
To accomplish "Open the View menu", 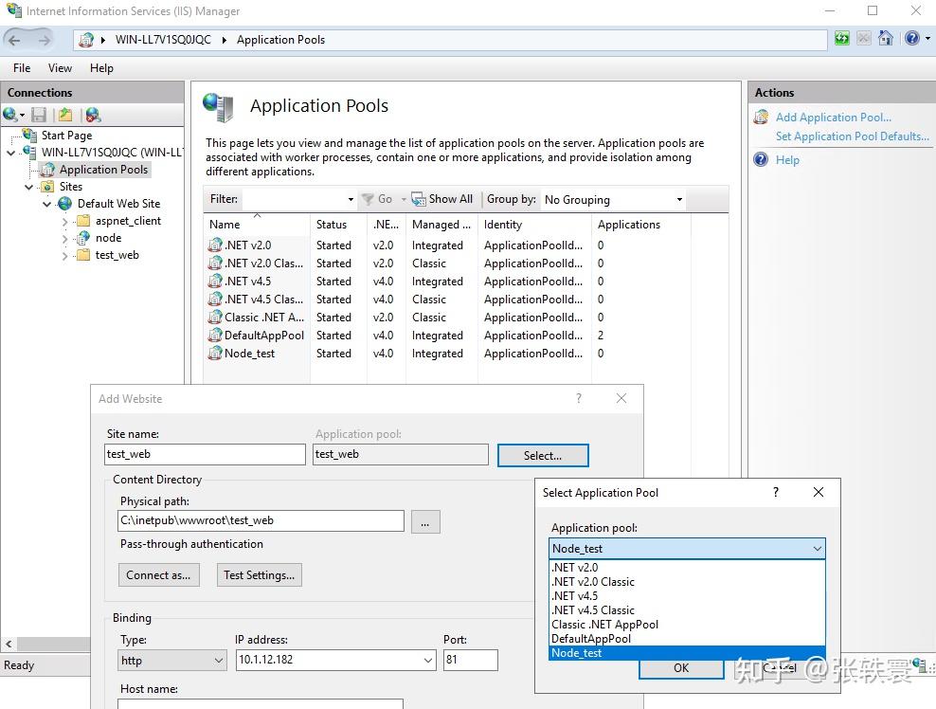I will (x=60, y=67).
